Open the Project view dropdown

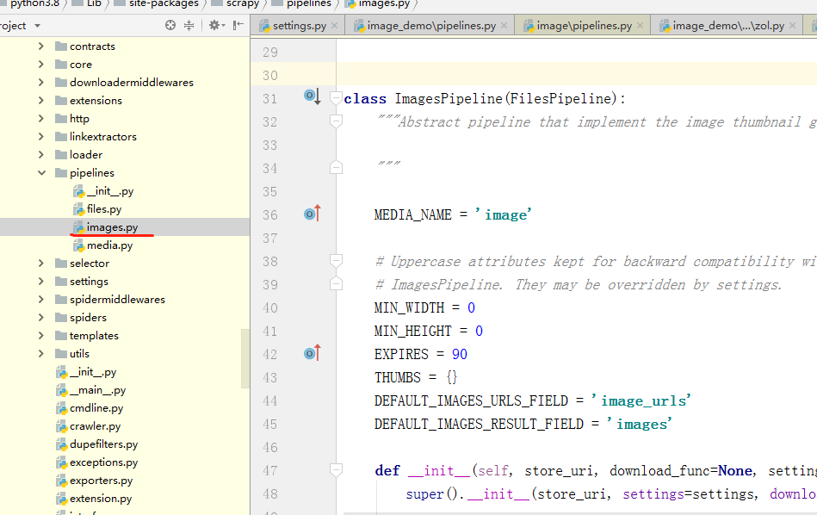[37, 26]
